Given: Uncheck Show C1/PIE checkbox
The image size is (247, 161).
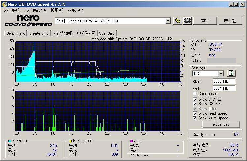Looking at the screenshot, I should [x=195, y=99].
